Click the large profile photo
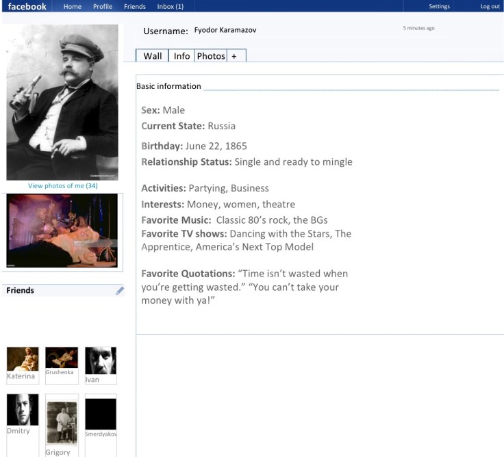The image size is (504, 457). 62,102
